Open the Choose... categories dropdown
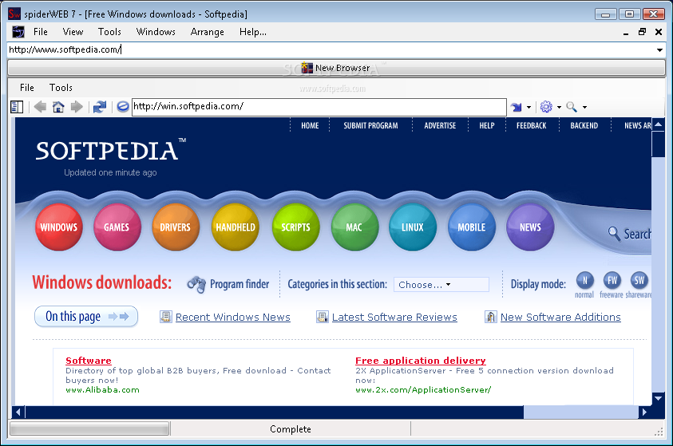 pos(441,285)
